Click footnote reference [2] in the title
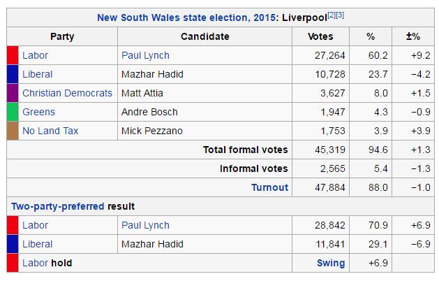This screenshot has width=439, height=281. click(x=332, y=14)
